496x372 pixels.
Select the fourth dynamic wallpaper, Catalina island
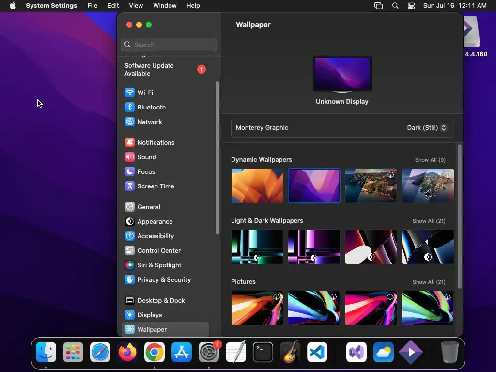428,186
